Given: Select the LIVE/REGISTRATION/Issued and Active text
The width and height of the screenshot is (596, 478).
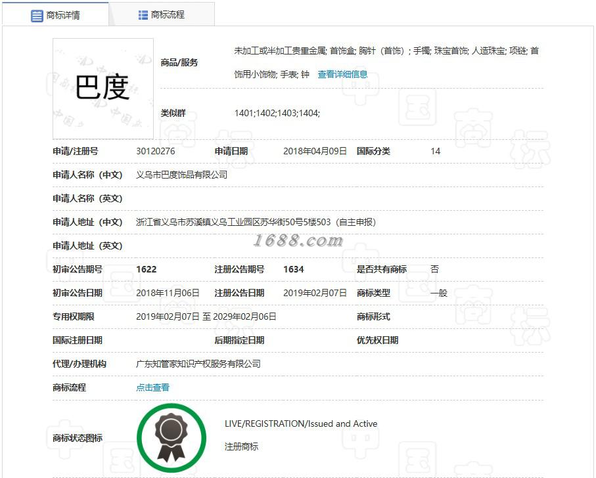Looking at the screenshot, I should [x=301, y=424].
